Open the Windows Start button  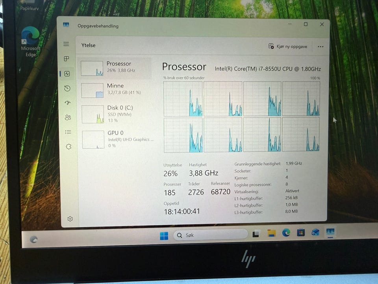[x=164, y=236]
